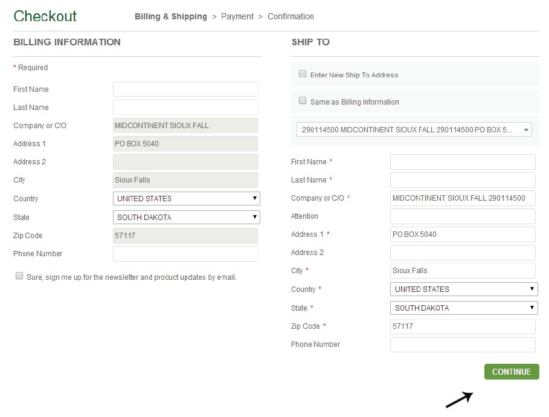Viewport: 549px width, 417px height.
Task: Click the shipping Attention field
Action: (x=463, y=216)
